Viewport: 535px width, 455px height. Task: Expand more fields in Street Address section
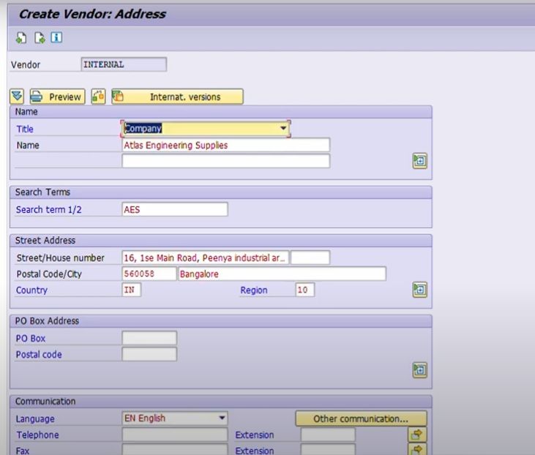point(419,290)
